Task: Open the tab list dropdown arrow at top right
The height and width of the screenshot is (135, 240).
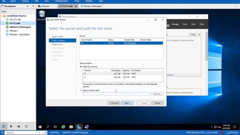Action: pyautogui.click(x=237, y=6)
